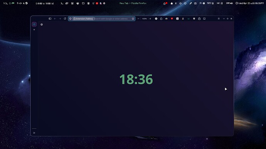The height and width of the screenshot is (149, 266).
Task: Switch to workspace 1 terminal
Action: click(x=6, y=3)
